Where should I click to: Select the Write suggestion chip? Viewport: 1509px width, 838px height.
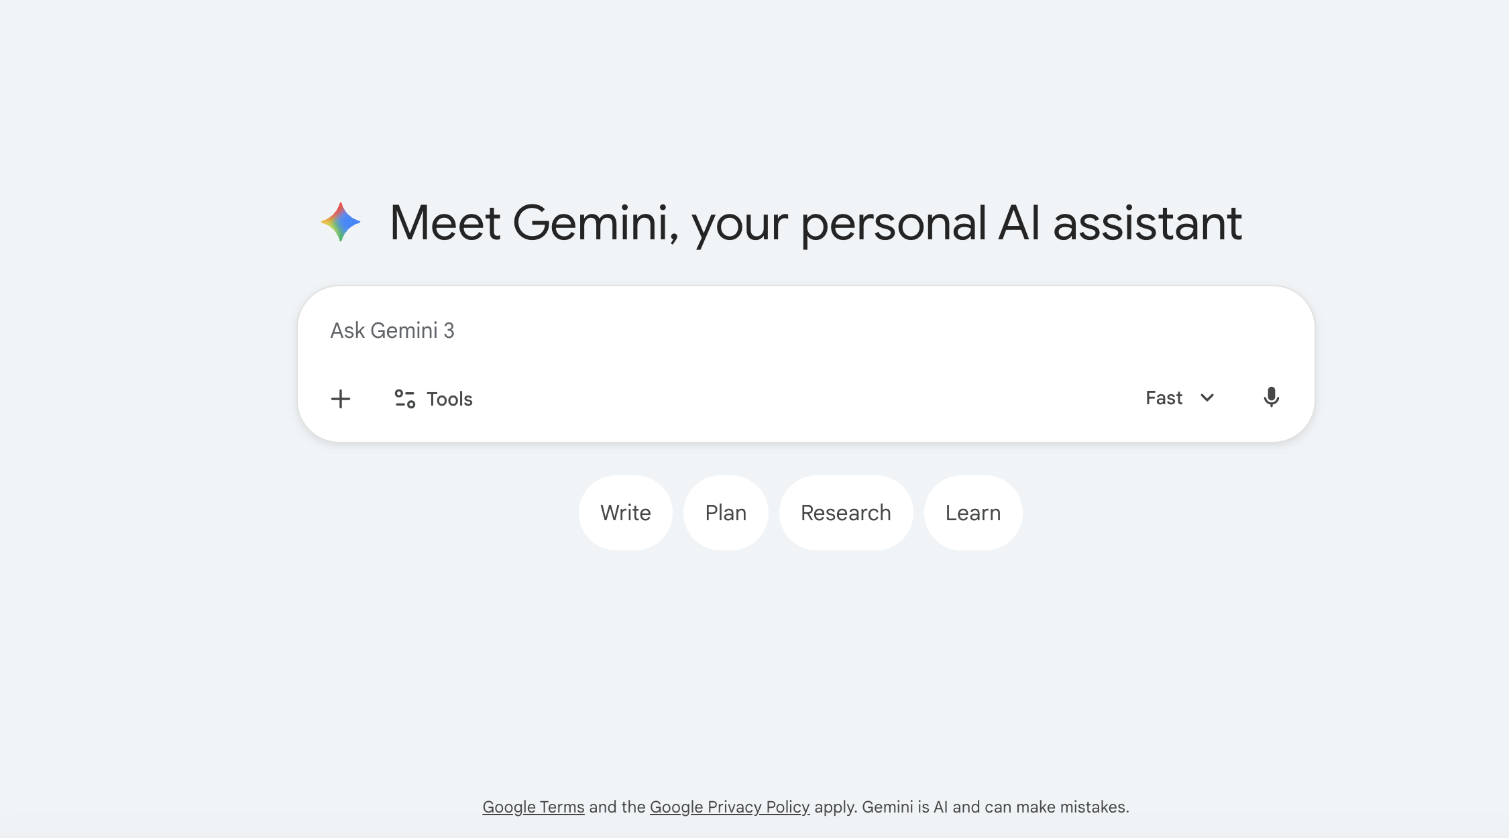[625, 512]
